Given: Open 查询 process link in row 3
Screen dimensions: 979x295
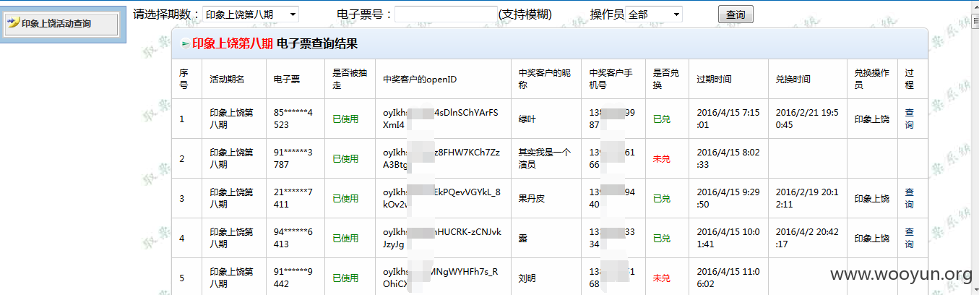Looking at the screenshot, I should point(910,198).
